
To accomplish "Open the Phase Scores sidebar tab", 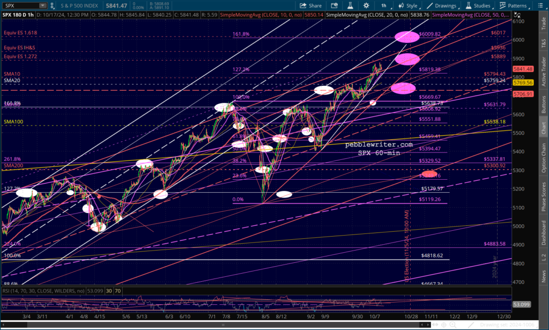I will point(544,196).
